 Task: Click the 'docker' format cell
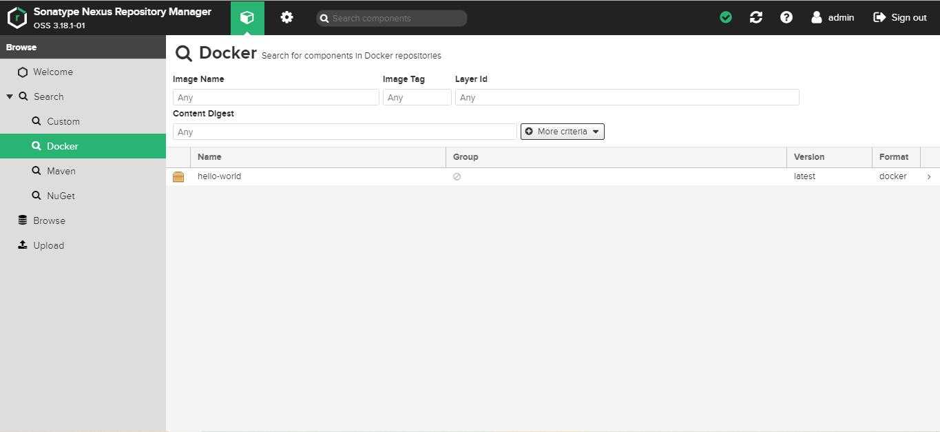892,176
